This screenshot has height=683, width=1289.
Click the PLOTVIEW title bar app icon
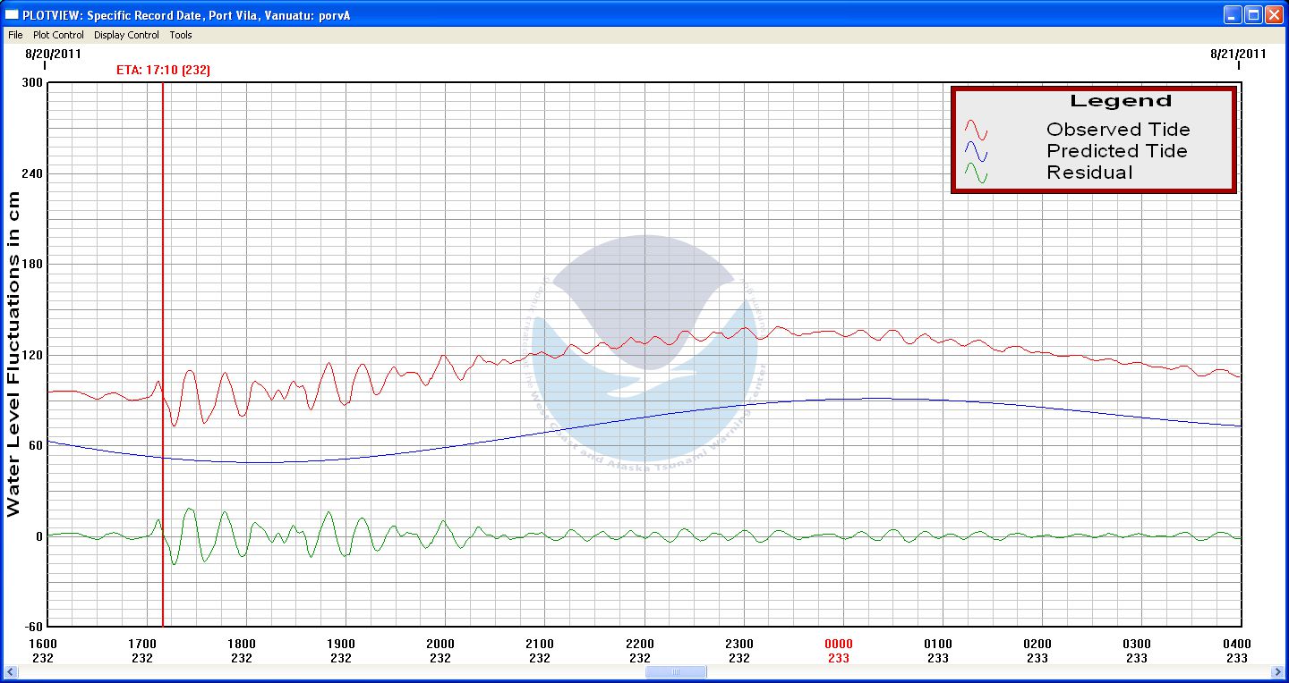coord(13,14)
